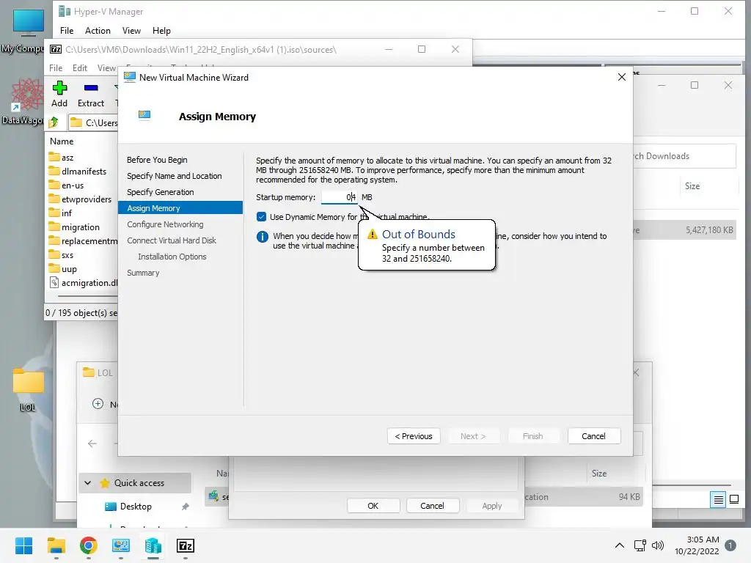Switch to details view in Explorer
This screenshot has width=751, height=563.
click(x=719, y=499)
